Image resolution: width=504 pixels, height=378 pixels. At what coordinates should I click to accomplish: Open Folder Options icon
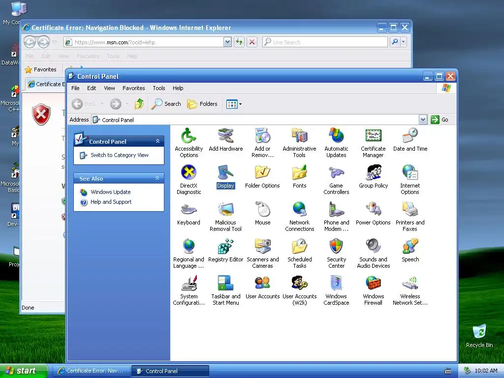pyautogui.click(x=263, y=177)
